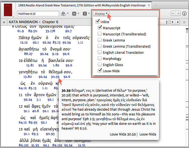
Task: Click the vertical scrollbar thumb
Action: tap(187, 31)
